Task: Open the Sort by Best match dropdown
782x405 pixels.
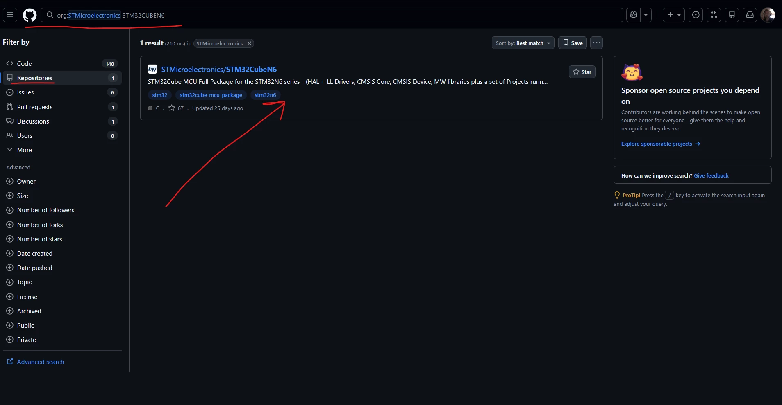Action: pyautogui.click(x=523, y=43)
